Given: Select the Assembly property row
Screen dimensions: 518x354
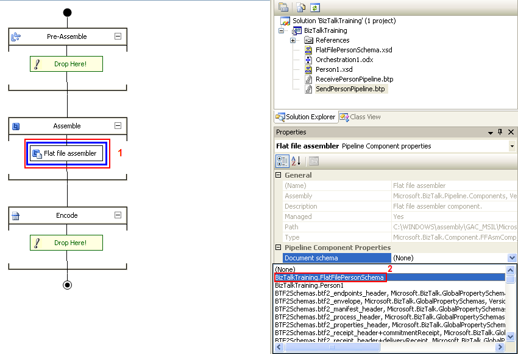Looking at the screenshot, I should pyautogui.click(x=400, y=196).
